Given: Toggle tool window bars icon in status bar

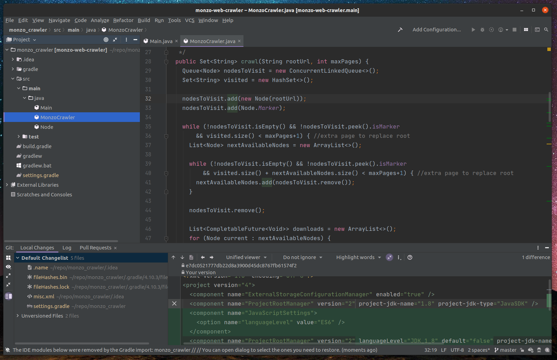Looking at the screenshot, I should (8, 350).
